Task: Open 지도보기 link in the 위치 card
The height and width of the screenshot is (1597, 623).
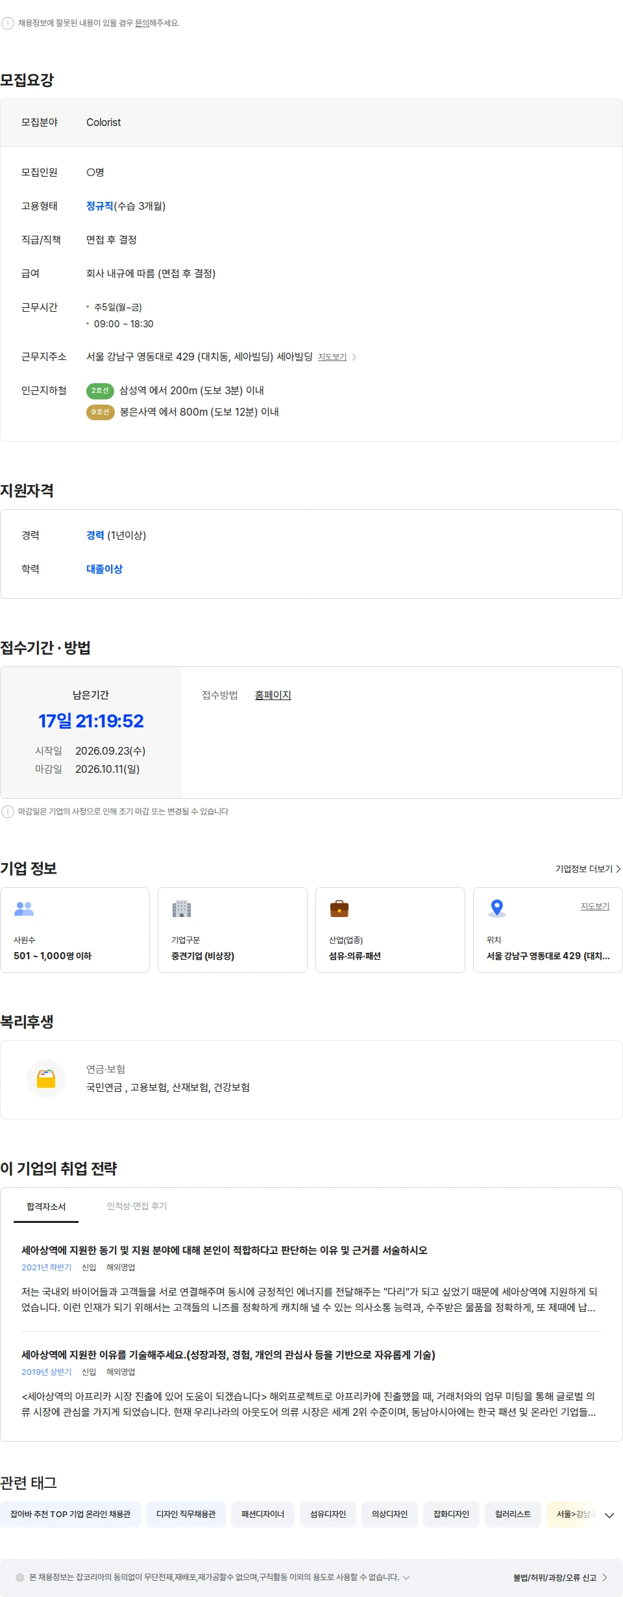Action: point(595,906)
